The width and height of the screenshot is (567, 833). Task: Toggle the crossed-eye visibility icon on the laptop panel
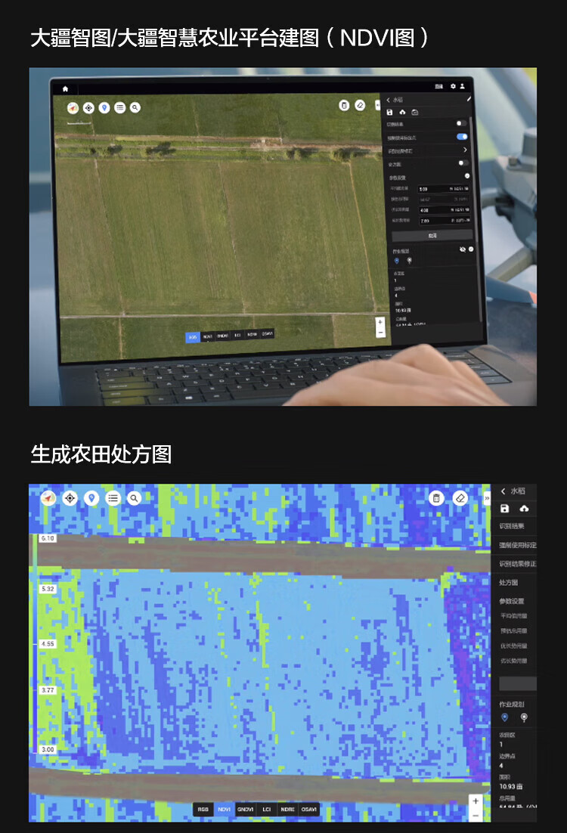pyautogui.click(x=462, y=249)
